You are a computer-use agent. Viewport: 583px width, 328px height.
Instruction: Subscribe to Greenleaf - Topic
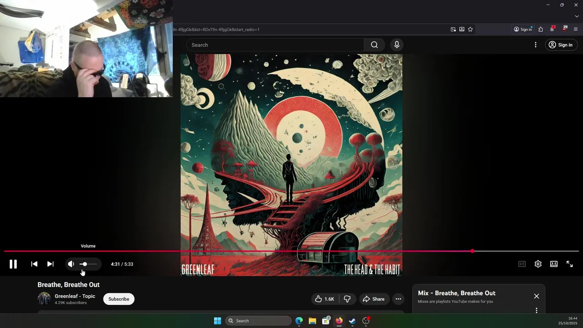coord(119,299)
